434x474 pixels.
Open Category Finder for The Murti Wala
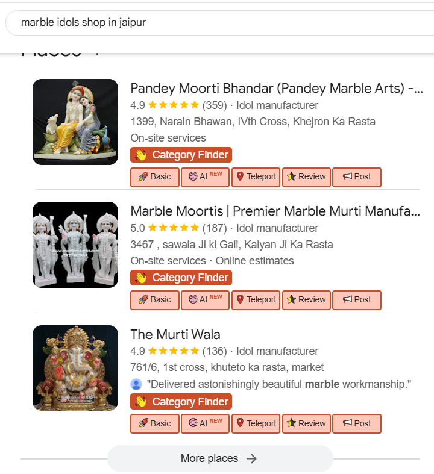coord(181,402)
